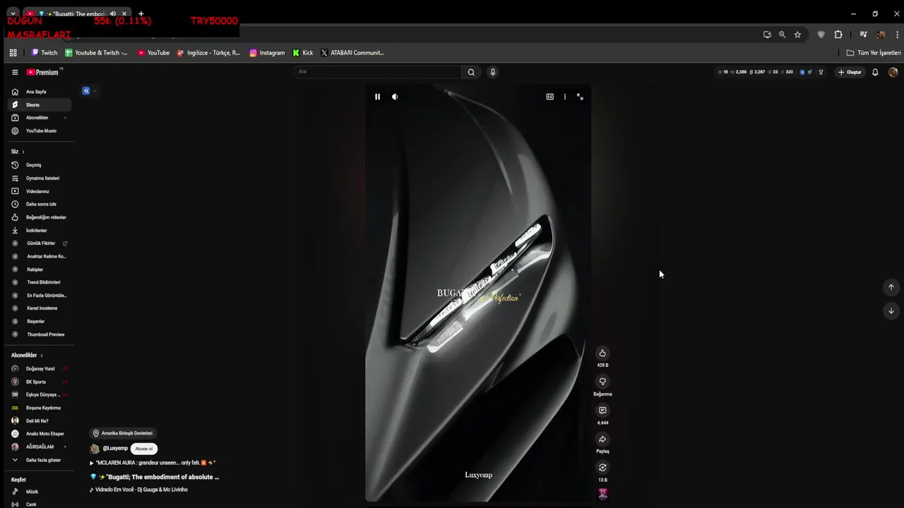Open Twitch bookmark

[x=44, y=53]
